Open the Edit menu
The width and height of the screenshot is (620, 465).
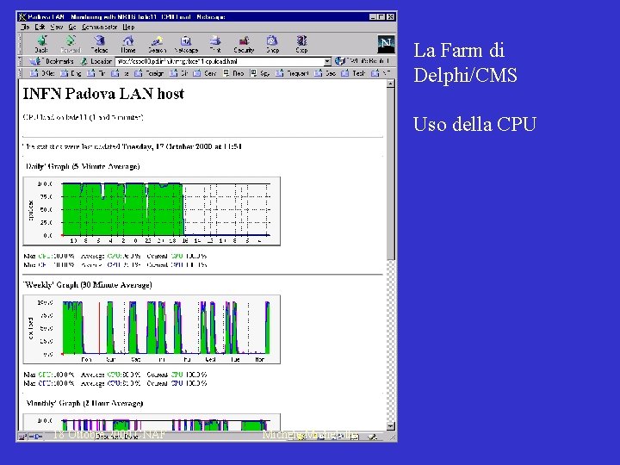pos(40,27)
